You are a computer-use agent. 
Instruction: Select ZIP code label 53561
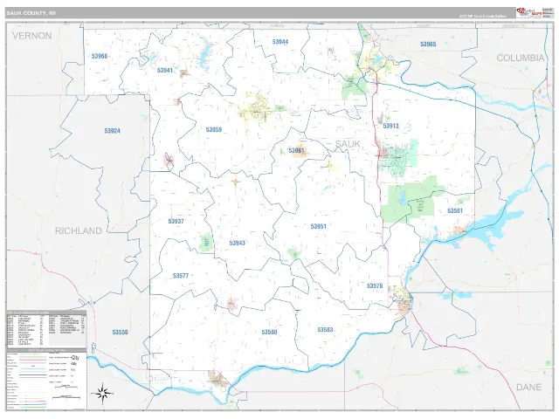(x=455, y=210)
